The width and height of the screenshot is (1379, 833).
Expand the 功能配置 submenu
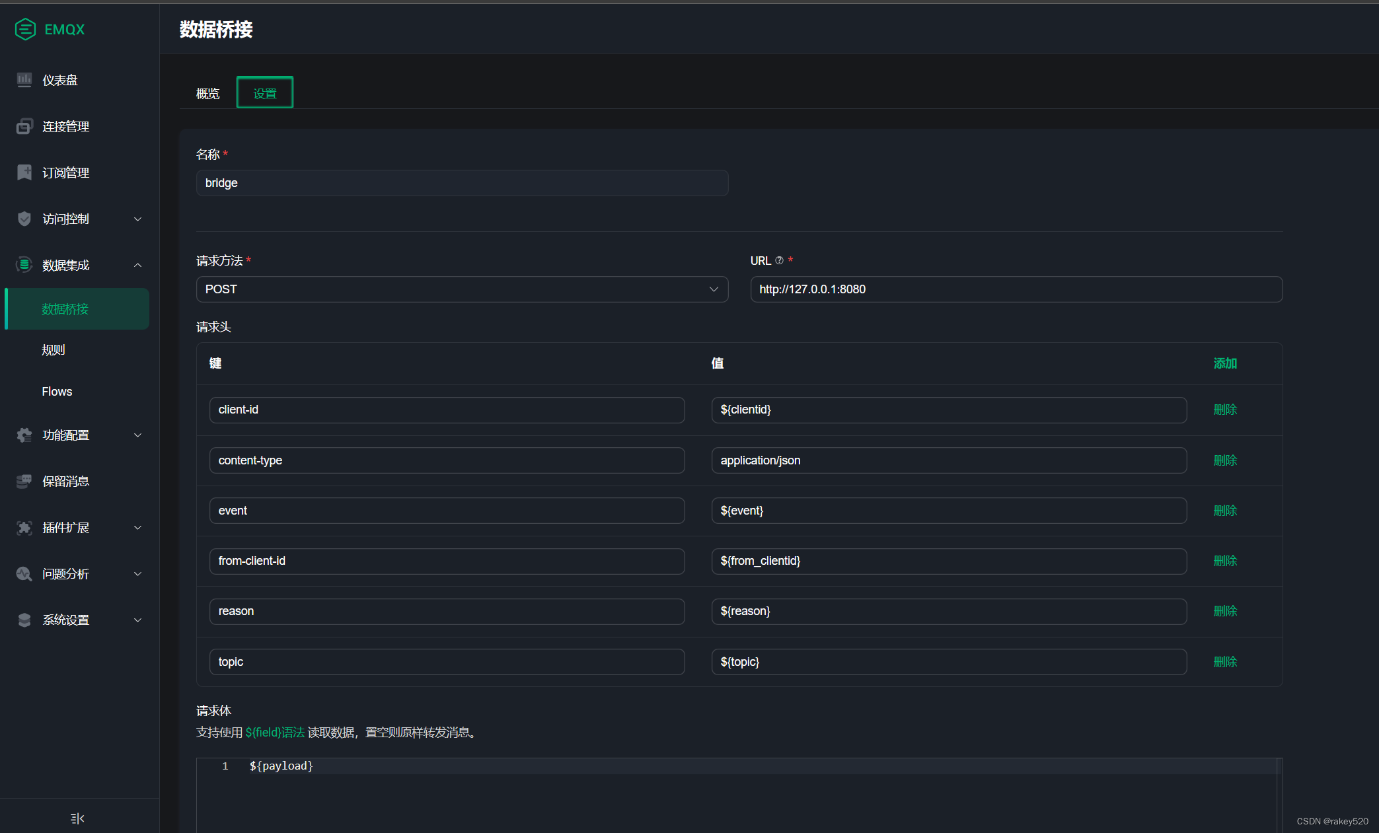pos(138,435)
